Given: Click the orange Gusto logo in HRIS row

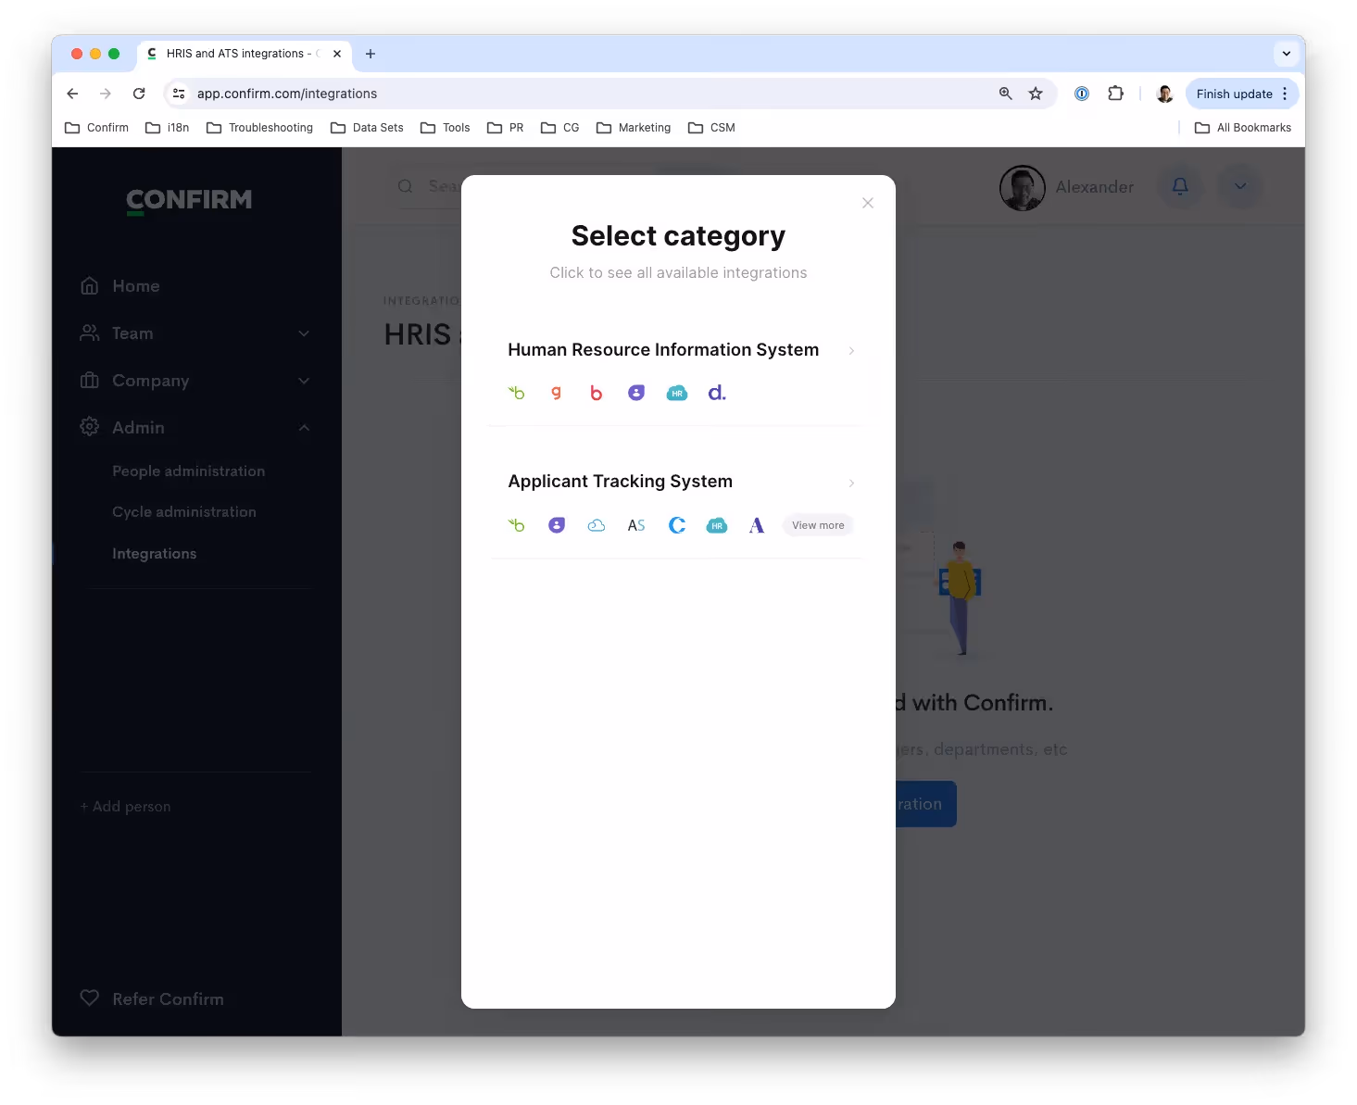Looking at the screenshot, I should point(556,393).
